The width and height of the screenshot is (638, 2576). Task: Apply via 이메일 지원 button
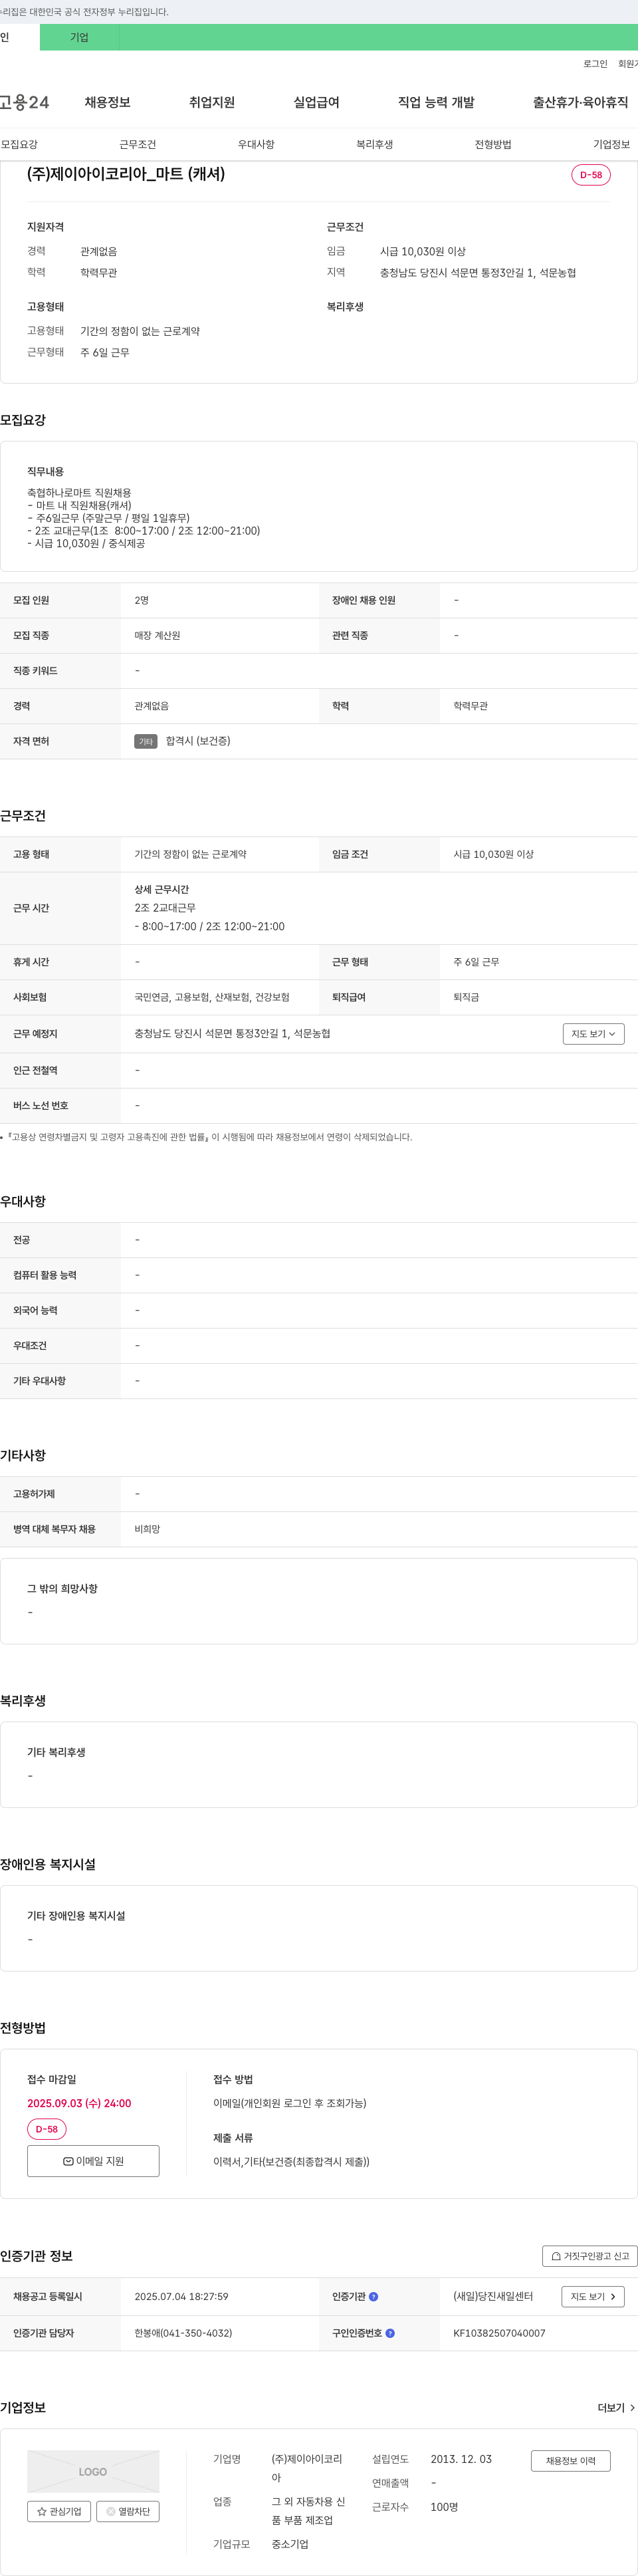click(93, 2161)
